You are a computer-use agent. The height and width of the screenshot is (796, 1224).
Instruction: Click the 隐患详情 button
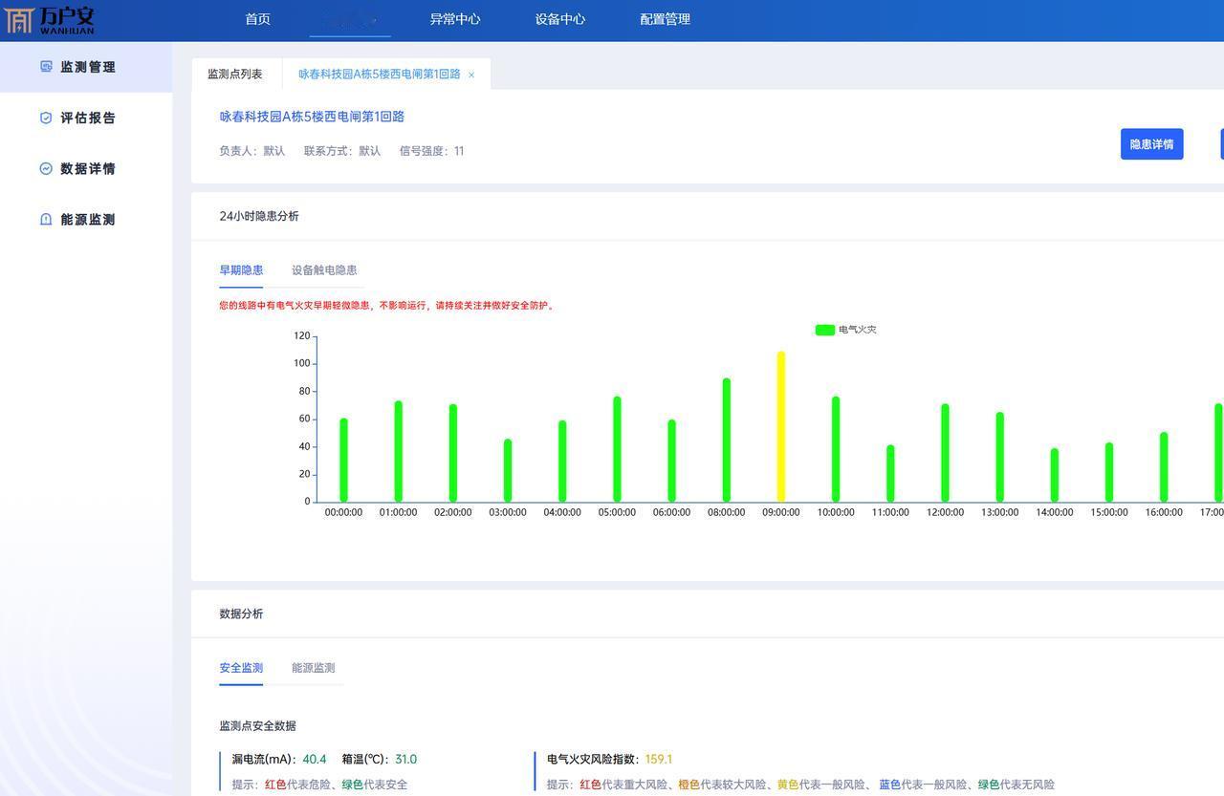[1151, 144]
